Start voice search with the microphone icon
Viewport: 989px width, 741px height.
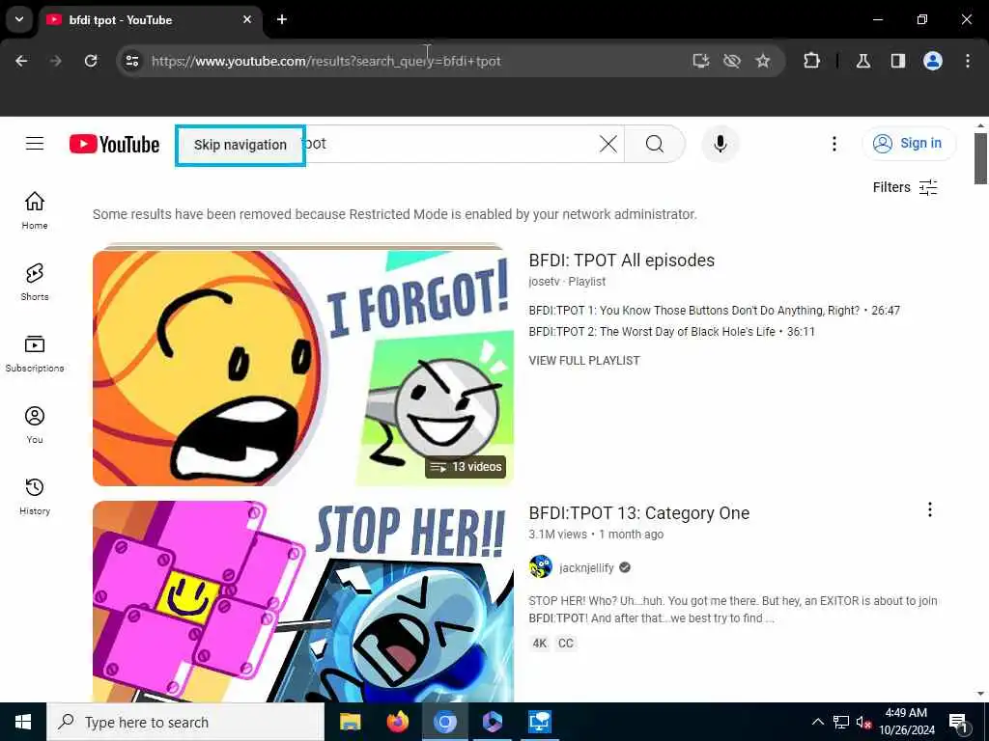point(720,144)
